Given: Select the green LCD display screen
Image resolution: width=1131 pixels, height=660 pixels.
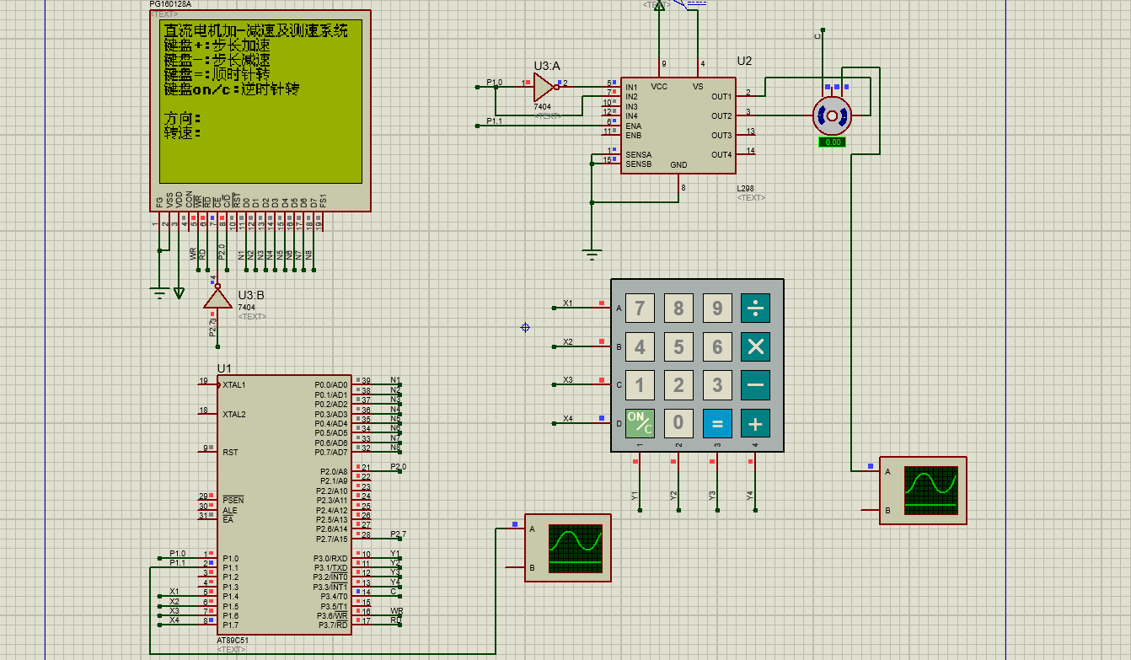Looking at the screenshot, I should [x=261, y=101].
